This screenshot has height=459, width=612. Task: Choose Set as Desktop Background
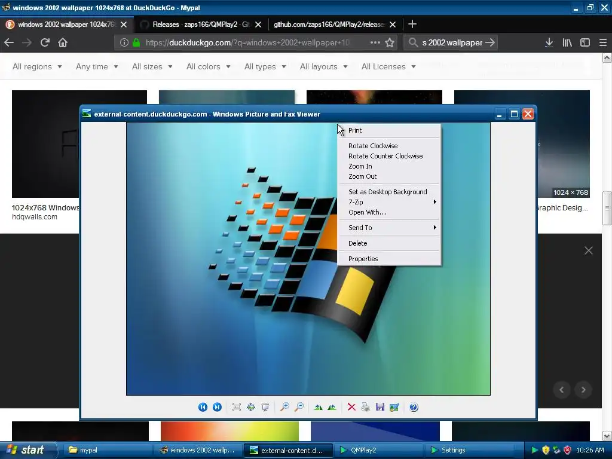(389, 192)
